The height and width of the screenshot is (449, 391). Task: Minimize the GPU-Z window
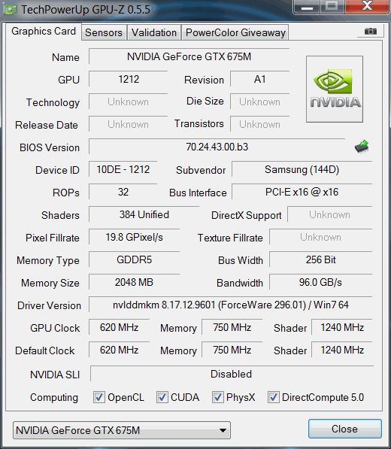(307, 7)
